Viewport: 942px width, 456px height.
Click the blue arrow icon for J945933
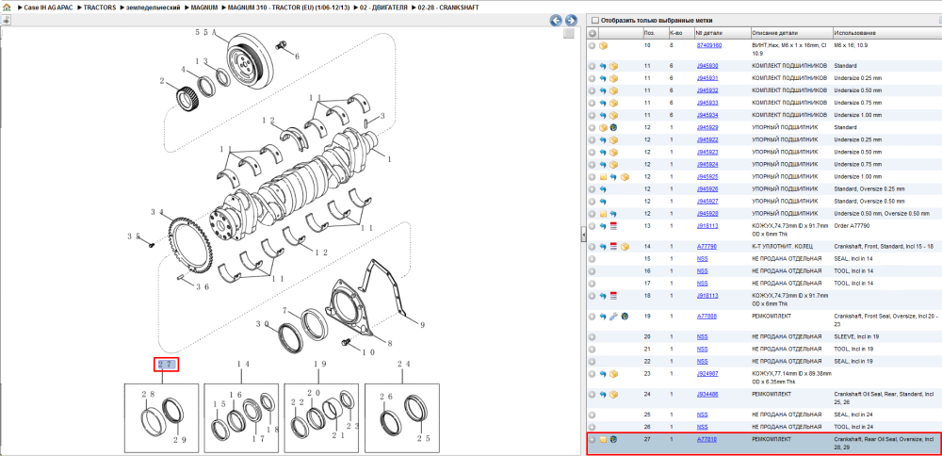pos(603,103)
